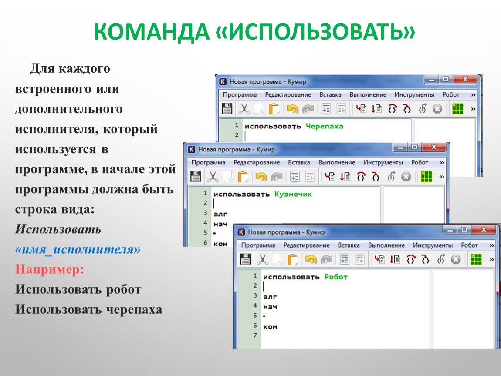Open Вставка menu in the Черепаха window
This screenshot has width=501, height=376.
(330, 95)
